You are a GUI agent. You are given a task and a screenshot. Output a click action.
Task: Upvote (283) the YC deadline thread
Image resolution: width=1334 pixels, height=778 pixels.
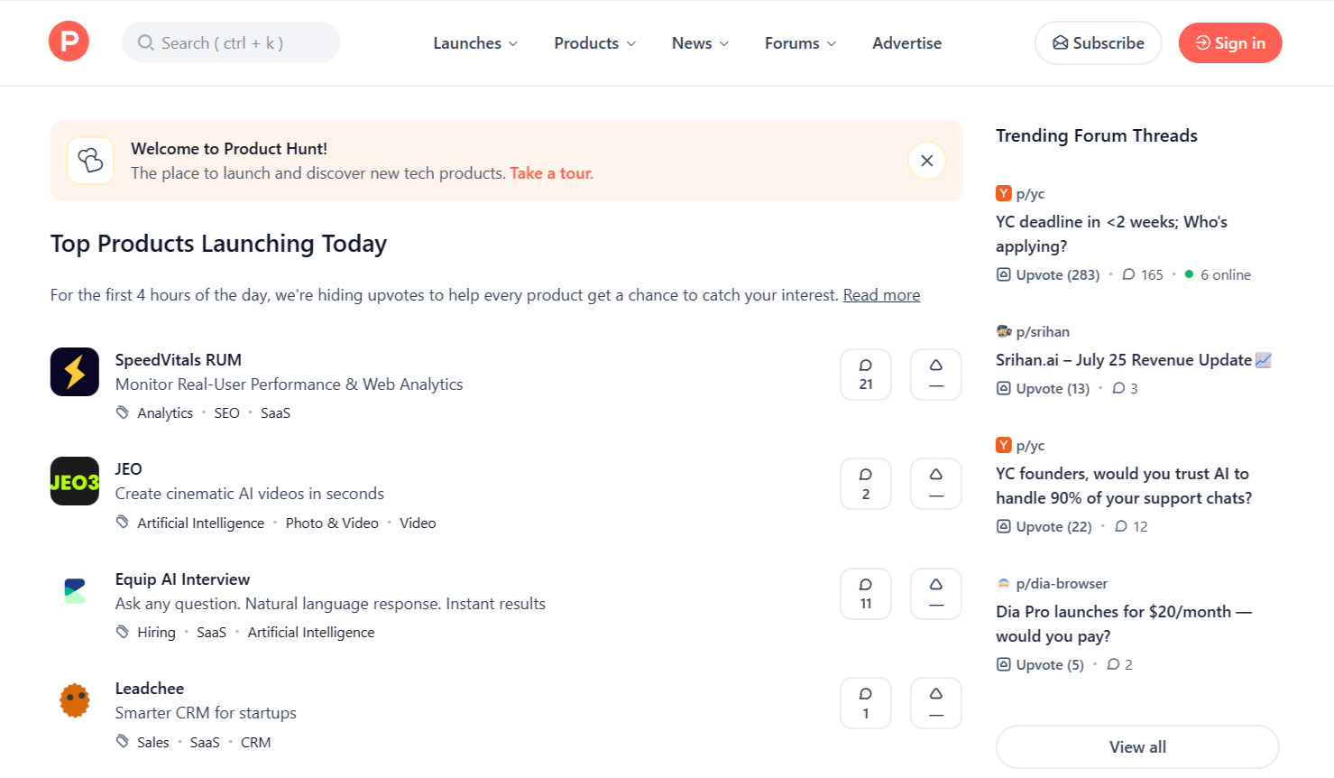(1048, 275)
